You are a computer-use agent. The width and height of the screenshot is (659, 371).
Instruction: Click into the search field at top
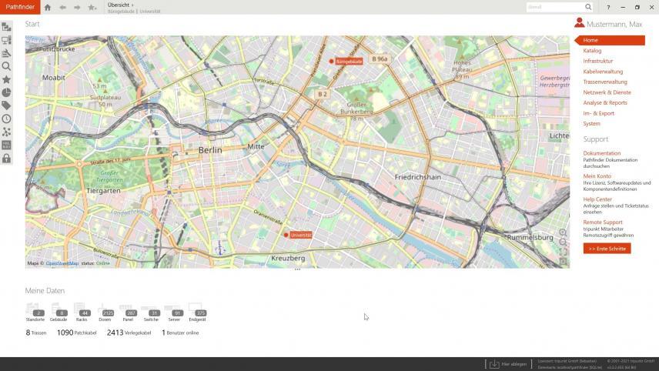tap(554, 7)
